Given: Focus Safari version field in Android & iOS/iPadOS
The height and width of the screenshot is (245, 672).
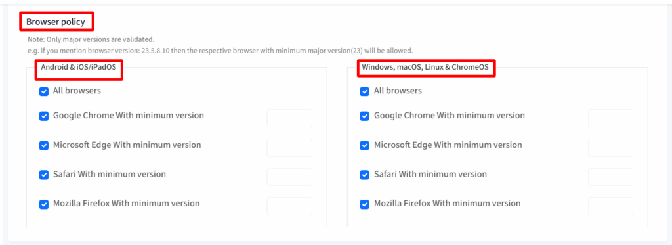Looking at the screenshot, I should (289, 177).
